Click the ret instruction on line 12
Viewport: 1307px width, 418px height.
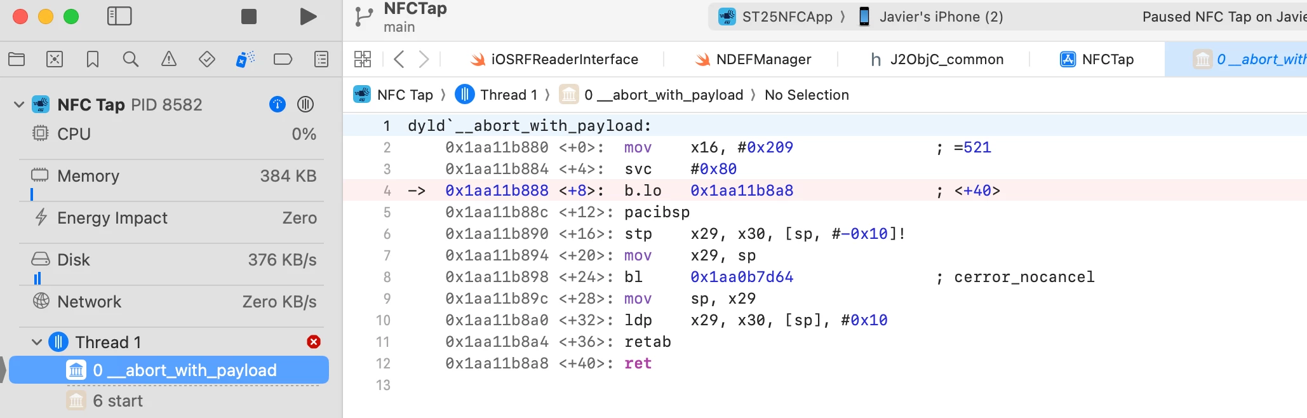tap(638, 363)
